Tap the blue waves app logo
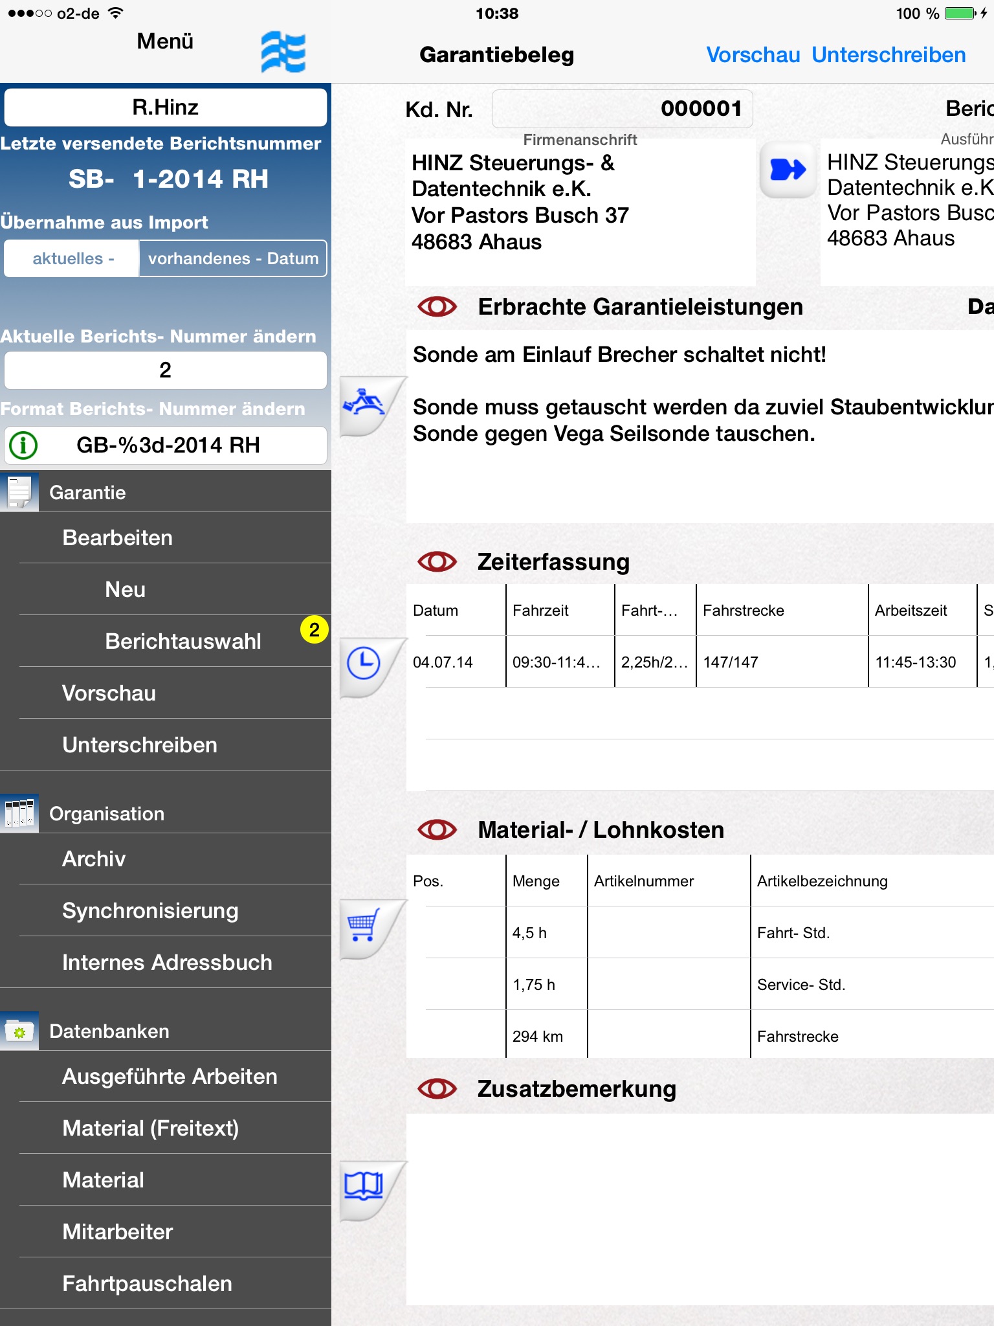 coord(283,52)
